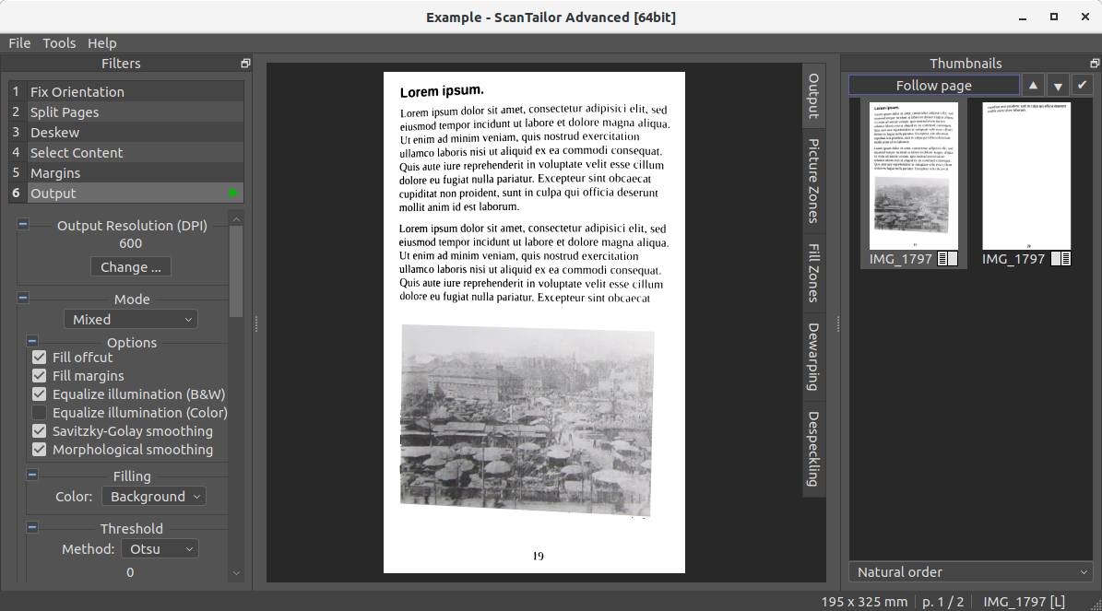
Task: Click the 600 DPI value
Action: (131, 243)
